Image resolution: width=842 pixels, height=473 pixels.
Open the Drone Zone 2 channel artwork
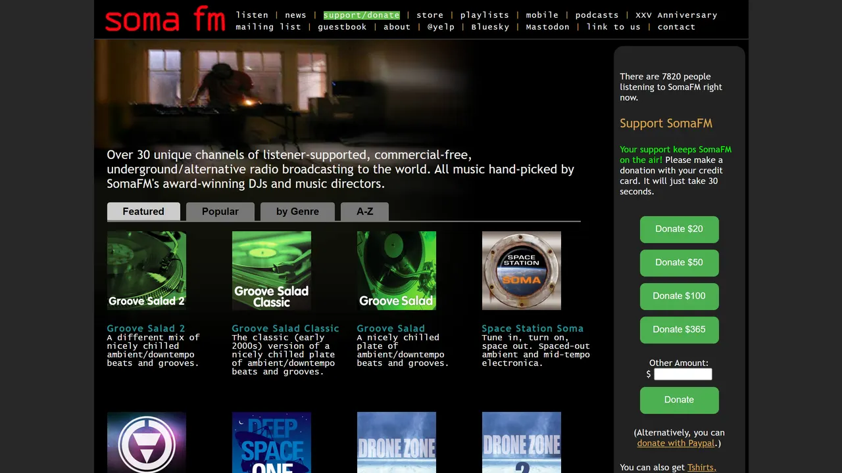pos(522,442)
